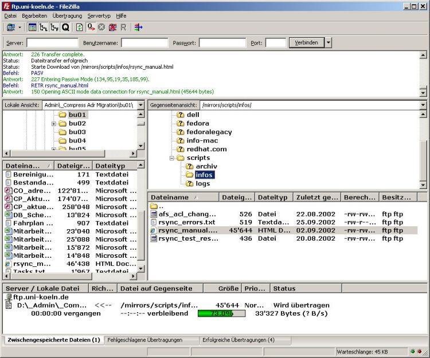
Task: Click the Benutzername input field
Action: coord(144,43)
